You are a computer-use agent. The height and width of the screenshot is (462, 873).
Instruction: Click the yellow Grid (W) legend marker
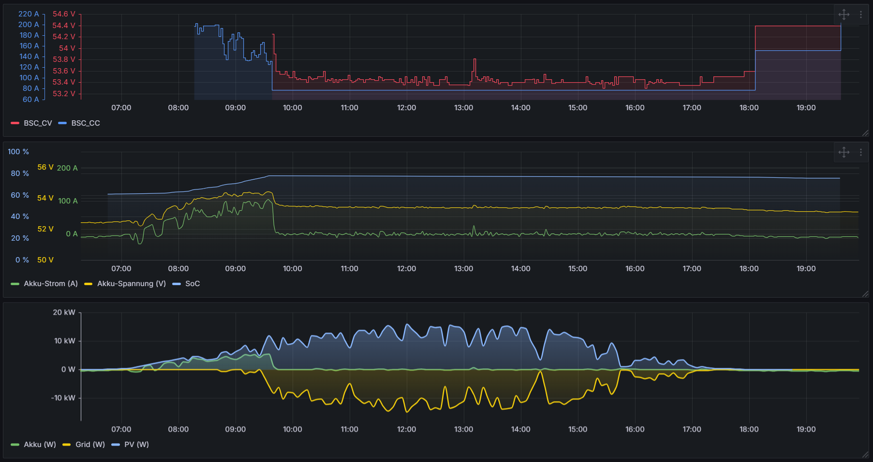(66, 444)
